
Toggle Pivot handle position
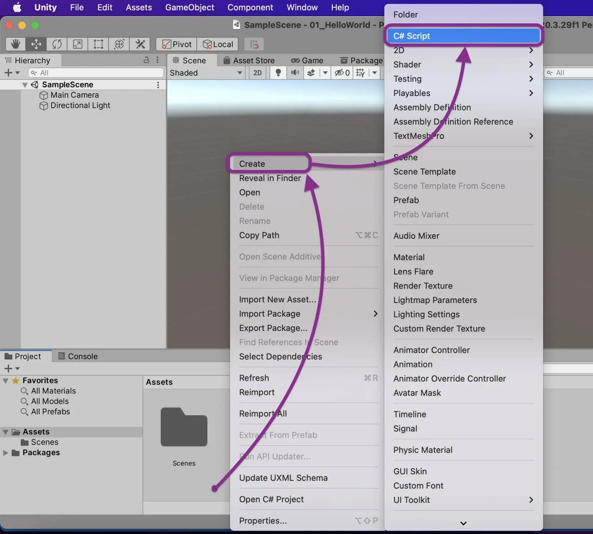click(x=176, y=44)
